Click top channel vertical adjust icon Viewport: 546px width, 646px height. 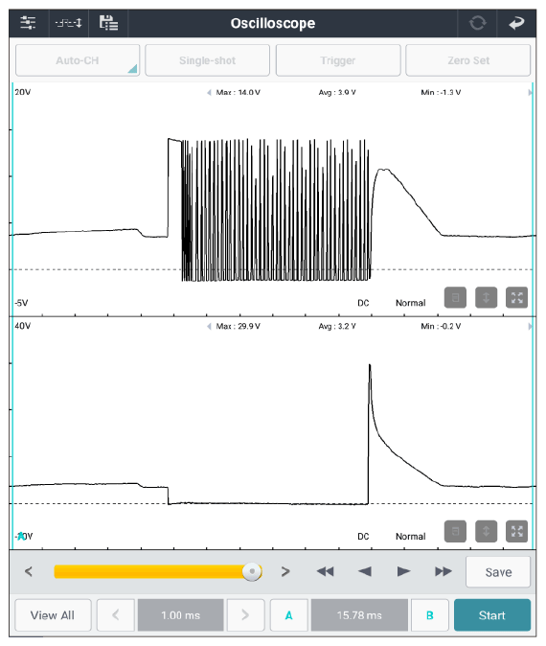pyautogui.click(x=486, y=297)
